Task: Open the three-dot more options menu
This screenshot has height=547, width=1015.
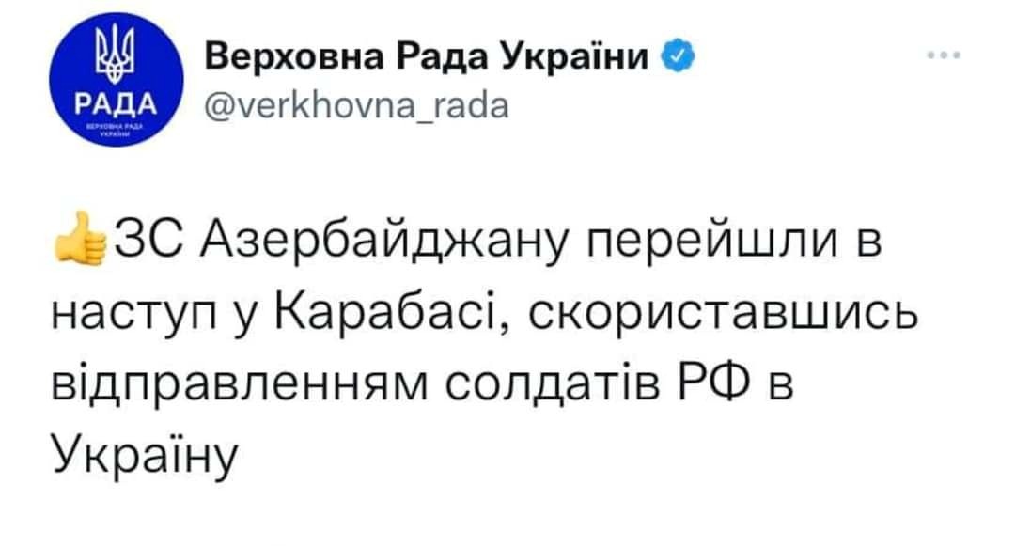Action: tap(944, 55)
